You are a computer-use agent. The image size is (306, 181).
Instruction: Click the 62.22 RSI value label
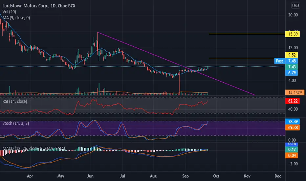point(293,101)
